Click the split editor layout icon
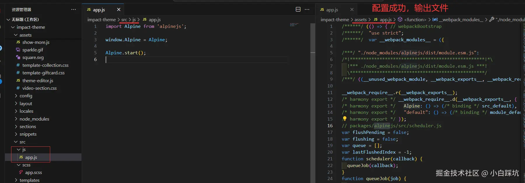 (298, 10)
